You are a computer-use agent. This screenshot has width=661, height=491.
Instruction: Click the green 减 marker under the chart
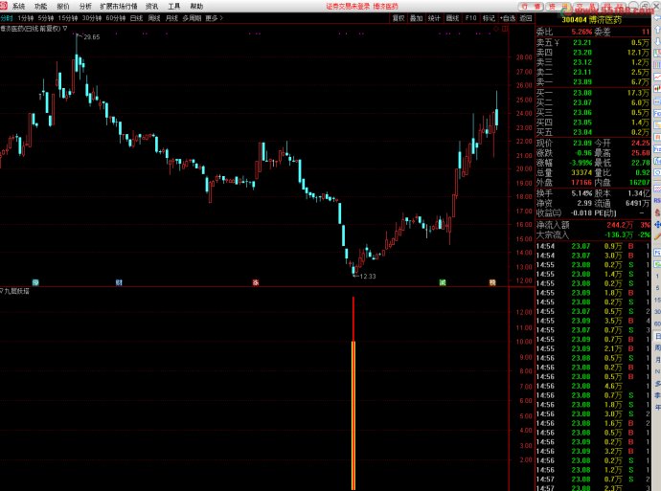pyautogui.click(x=443, y=282)
